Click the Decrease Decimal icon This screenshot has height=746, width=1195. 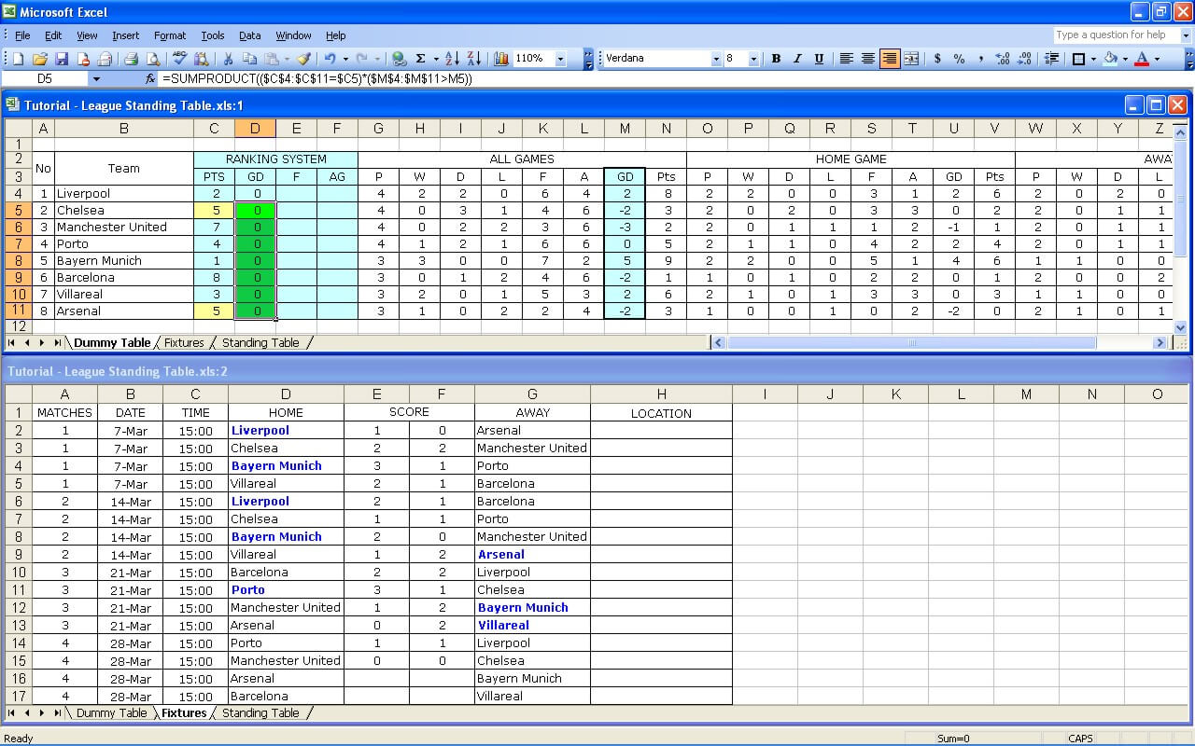tap(1024, 59)
